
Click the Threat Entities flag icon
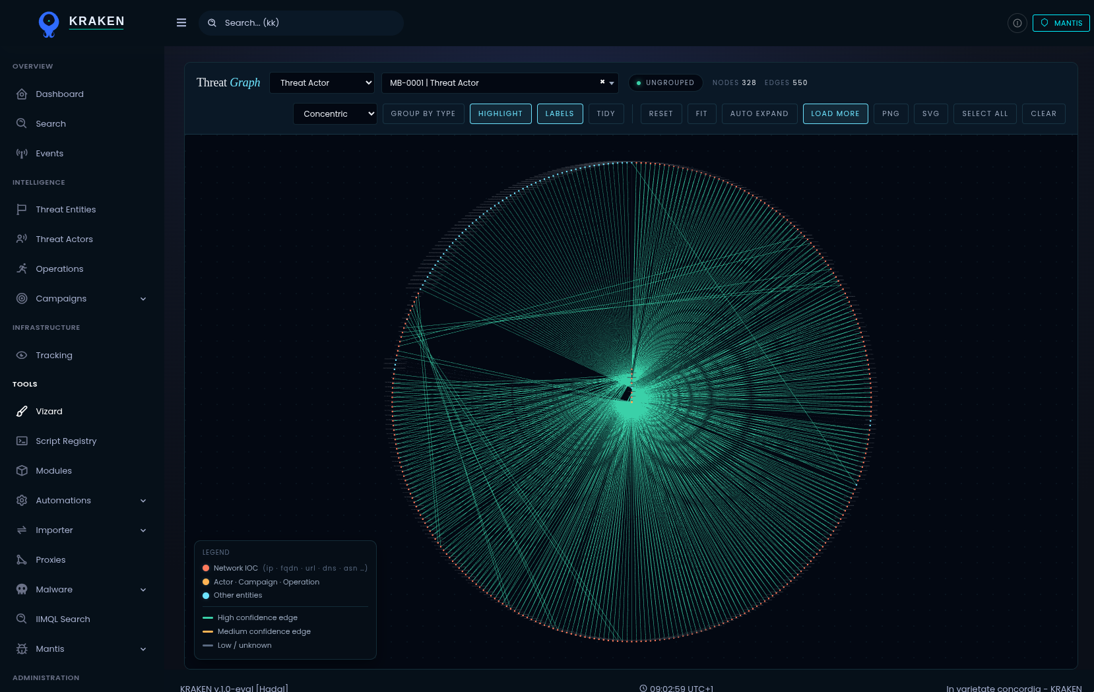coord(22,210)
